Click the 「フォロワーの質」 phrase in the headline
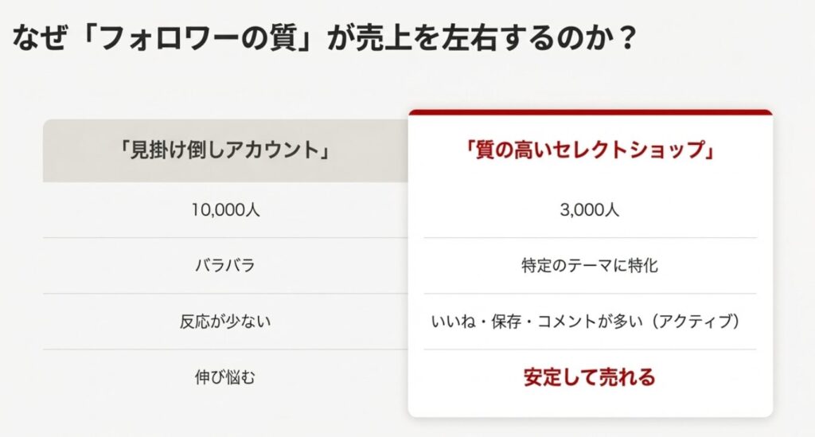 200,37
